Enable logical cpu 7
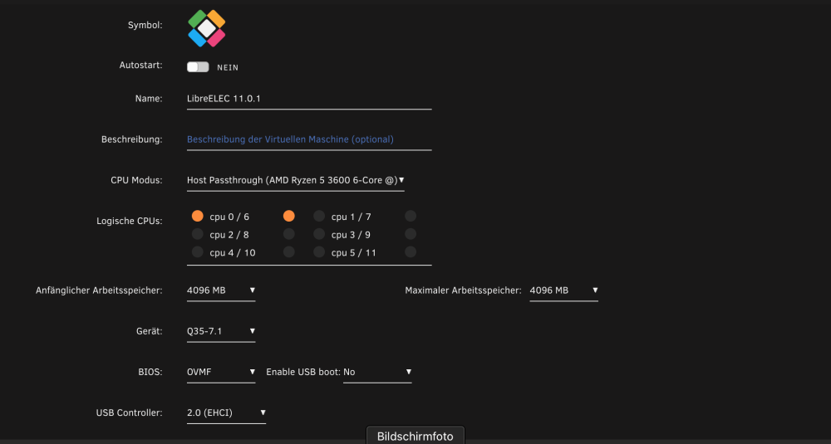 click(411, 216)
